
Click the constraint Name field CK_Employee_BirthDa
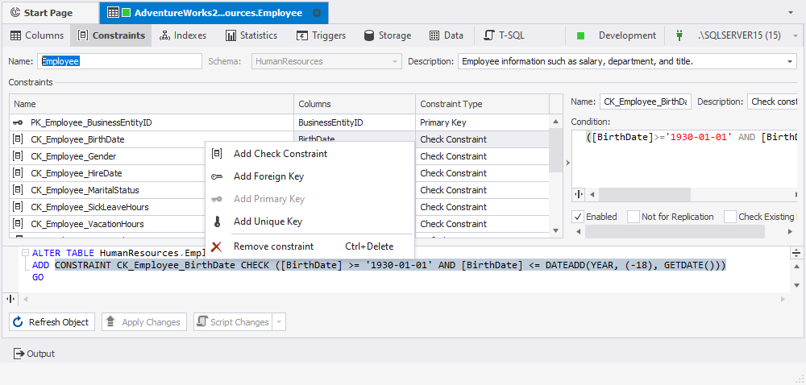646,101
